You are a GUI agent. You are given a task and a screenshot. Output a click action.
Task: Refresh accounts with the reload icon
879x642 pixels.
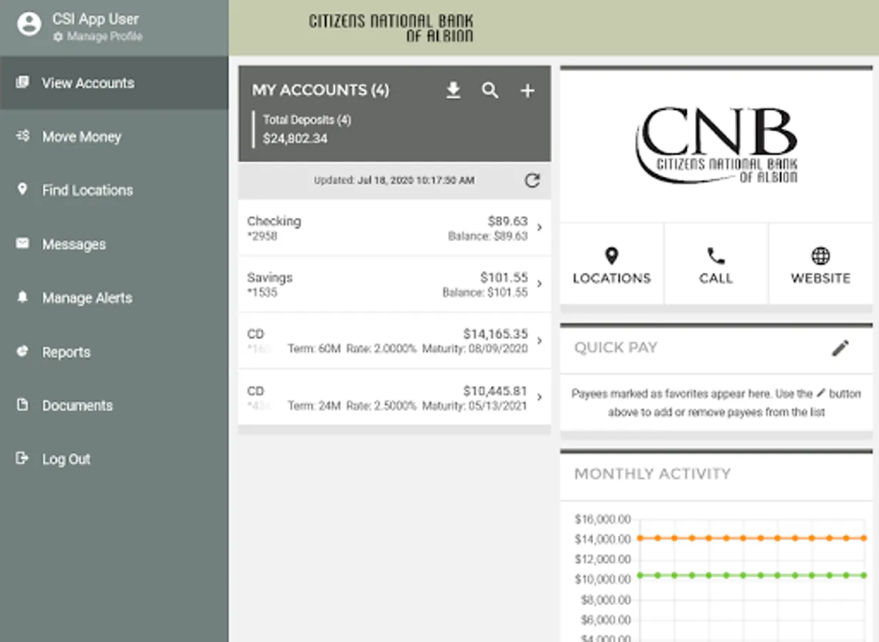[x=532, y=180]
